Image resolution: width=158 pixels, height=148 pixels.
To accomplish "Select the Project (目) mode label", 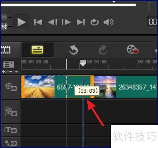I will [4, 17].
